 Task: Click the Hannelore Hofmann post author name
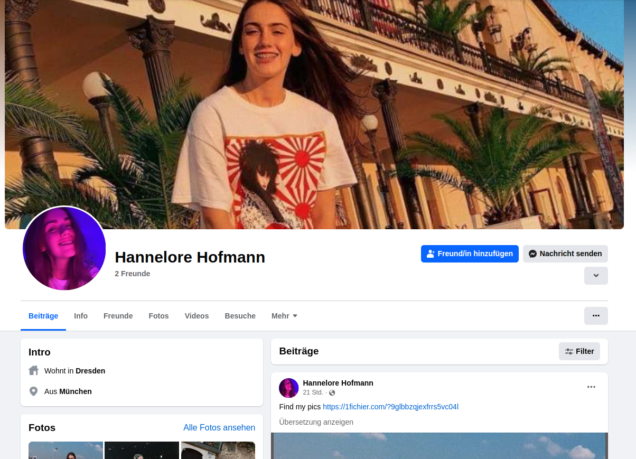pyautogui.click(x=338, y=383)
